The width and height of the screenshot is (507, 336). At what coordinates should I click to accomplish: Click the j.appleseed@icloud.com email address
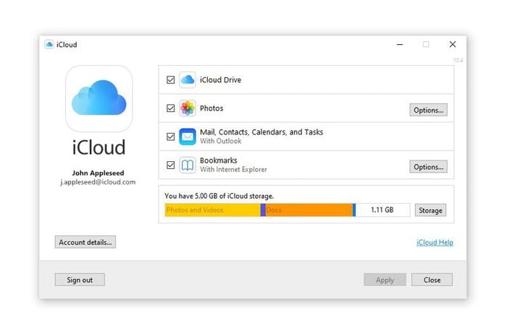[98, 182]
